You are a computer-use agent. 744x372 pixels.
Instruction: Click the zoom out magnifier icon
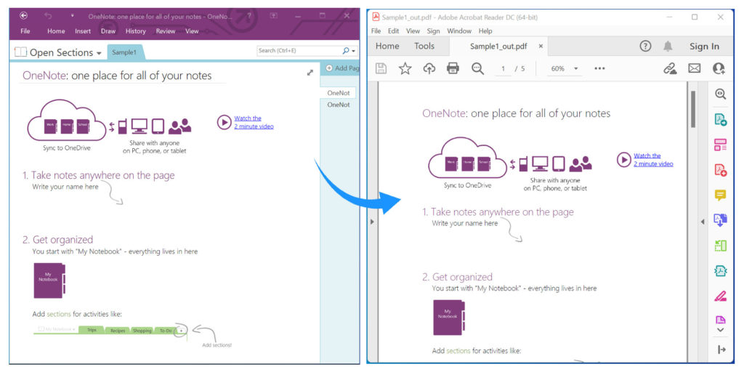pyautogui.click(x=477, y=68)
